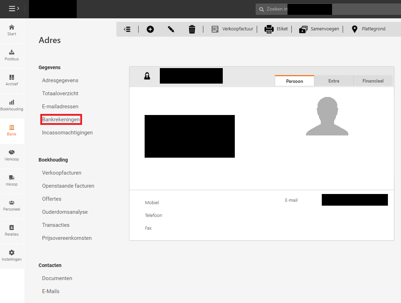
Task: Switch to the Financieel tab
Action: (373, 81)
